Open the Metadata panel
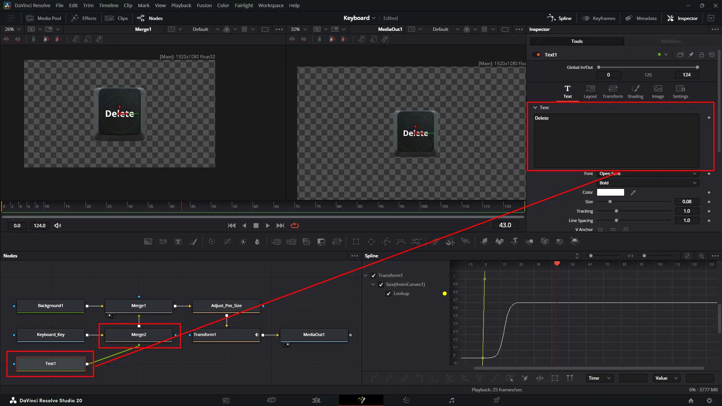The width and height of the screenshot is (722, 406). 641,18
